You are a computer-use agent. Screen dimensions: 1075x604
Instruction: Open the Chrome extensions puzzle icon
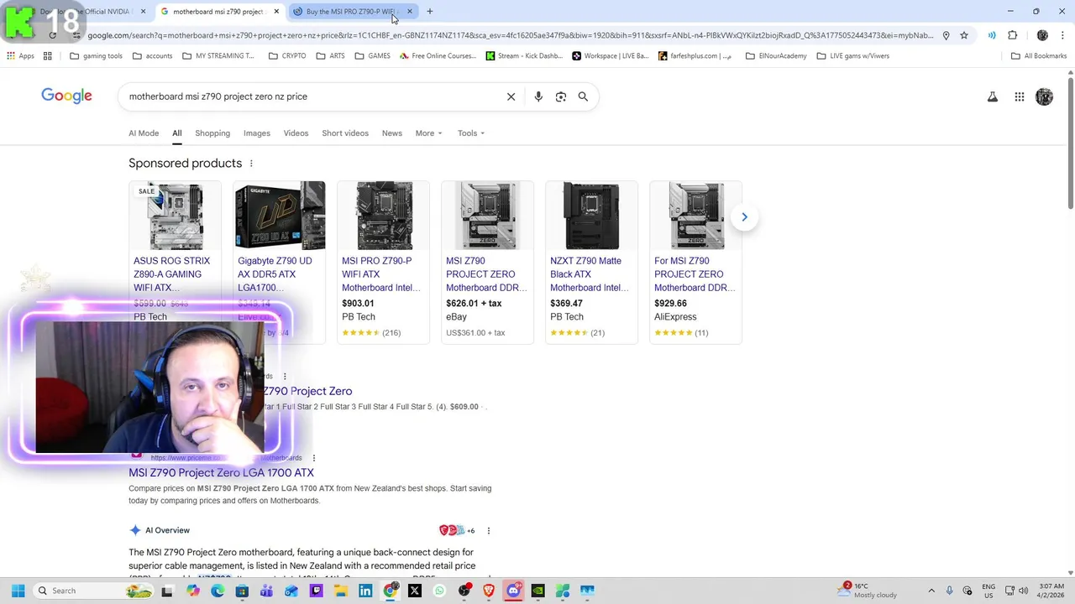point(1012,35)
